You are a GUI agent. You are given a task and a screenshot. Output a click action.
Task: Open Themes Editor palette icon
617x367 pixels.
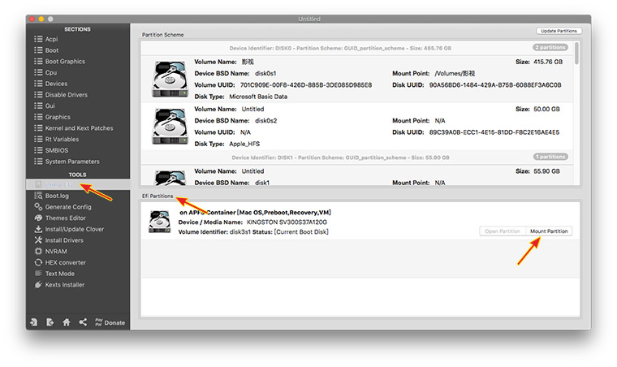(x=38, y=218)
